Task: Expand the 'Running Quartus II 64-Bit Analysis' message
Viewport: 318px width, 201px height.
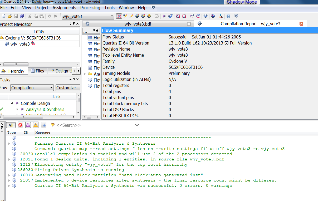Action: [x=9, y=144]
